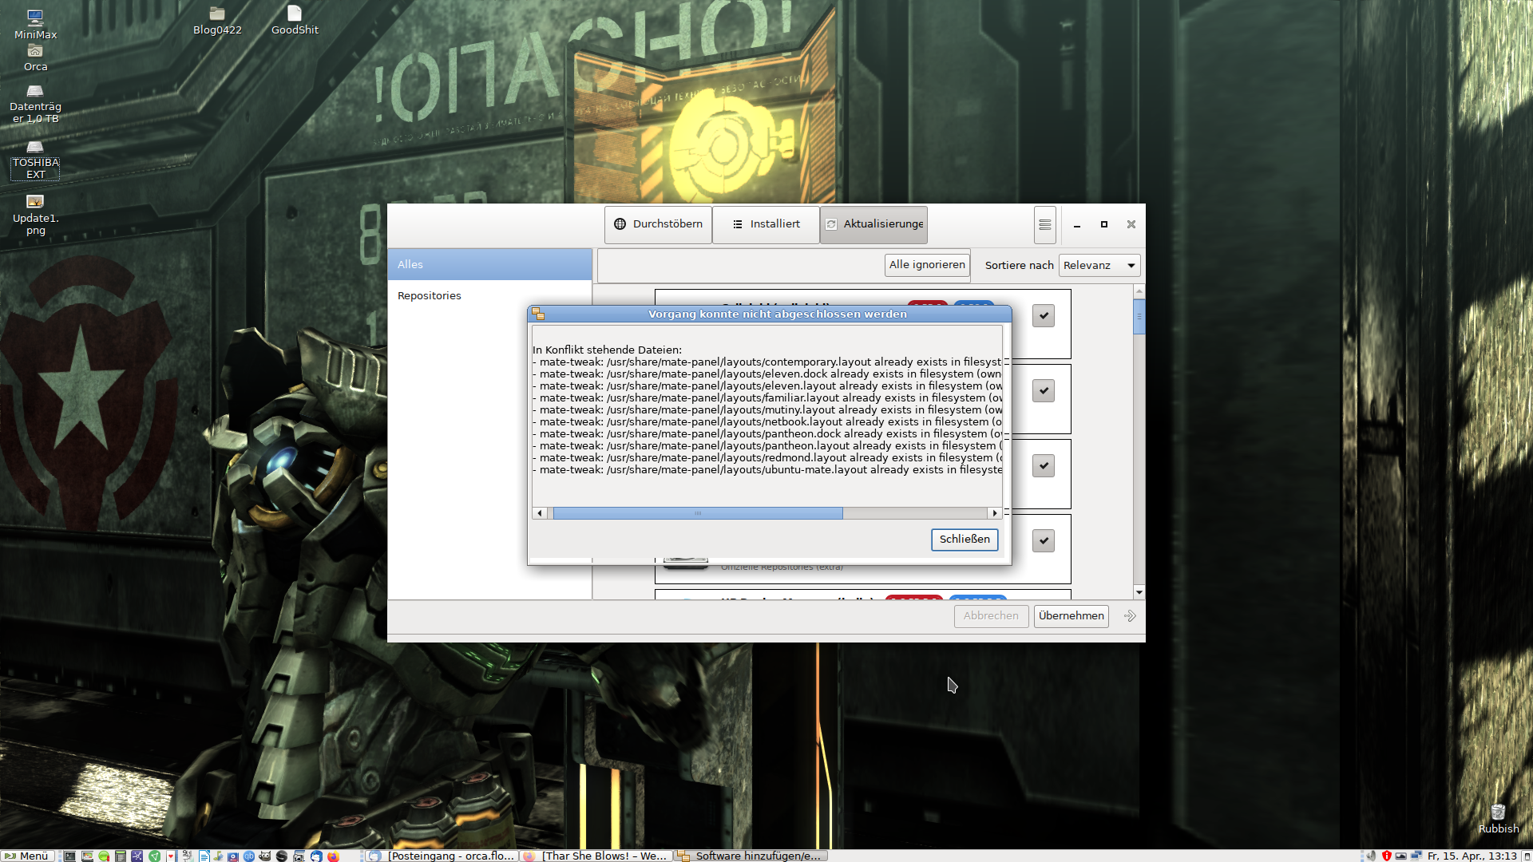
Task: Uncheck the second update's checkbox
Action: pyautogui.click(x=1043, y=390)
